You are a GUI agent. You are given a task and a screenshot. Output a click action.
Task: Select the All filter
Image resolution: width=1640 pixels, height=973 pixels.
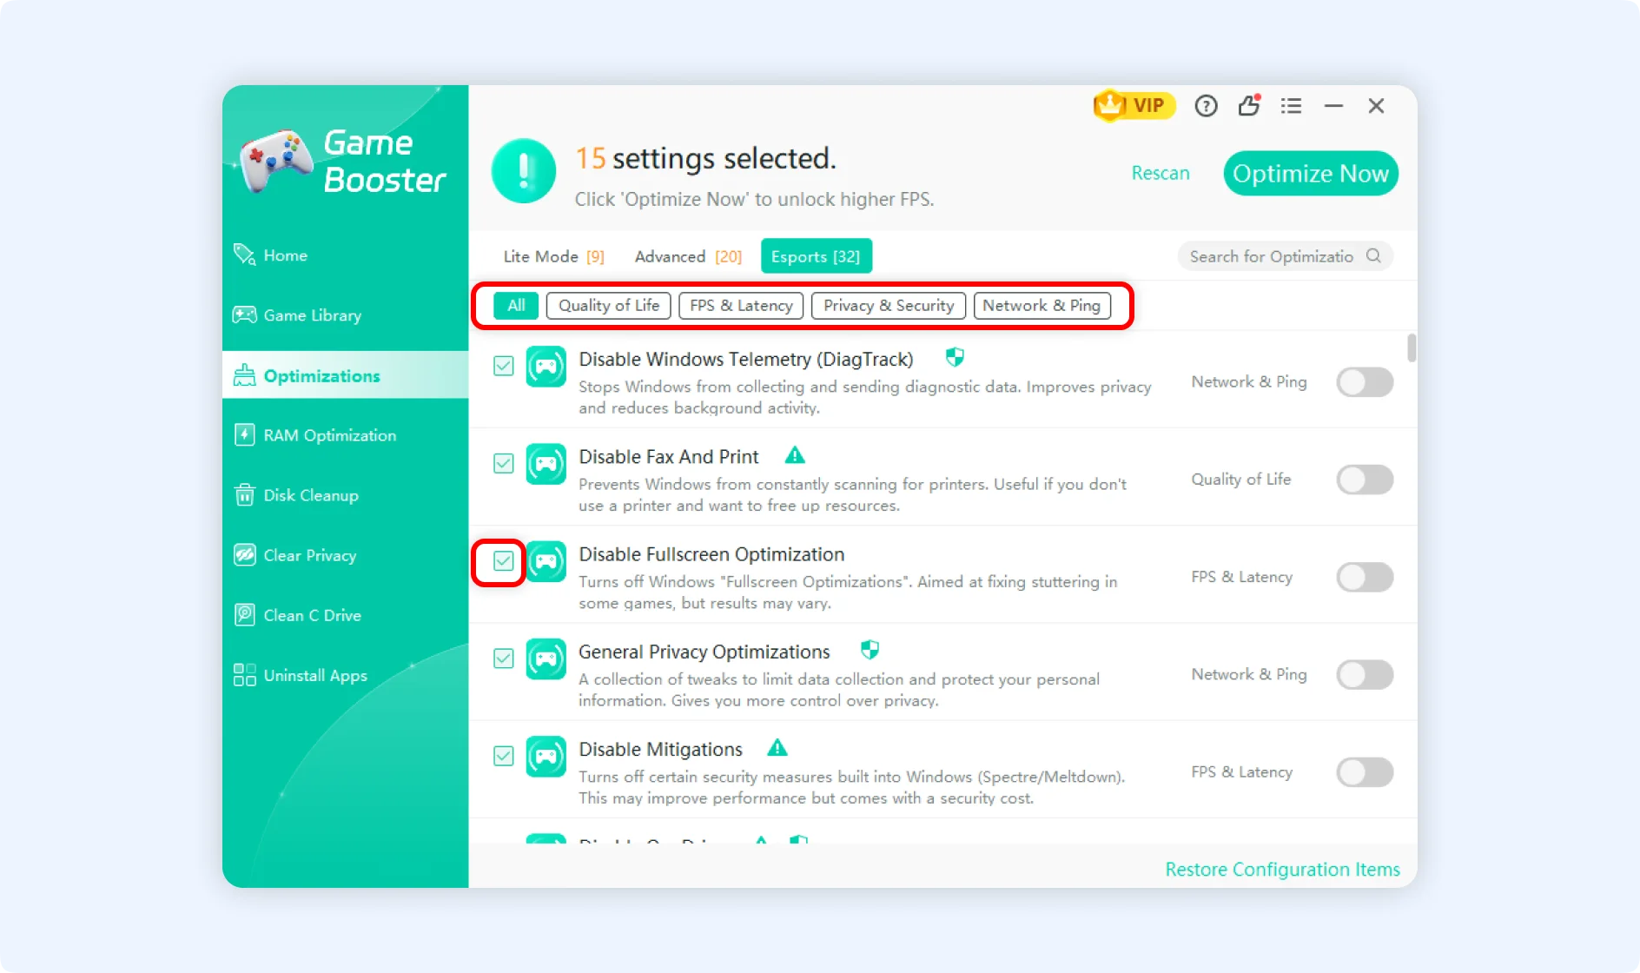point(516,306)
